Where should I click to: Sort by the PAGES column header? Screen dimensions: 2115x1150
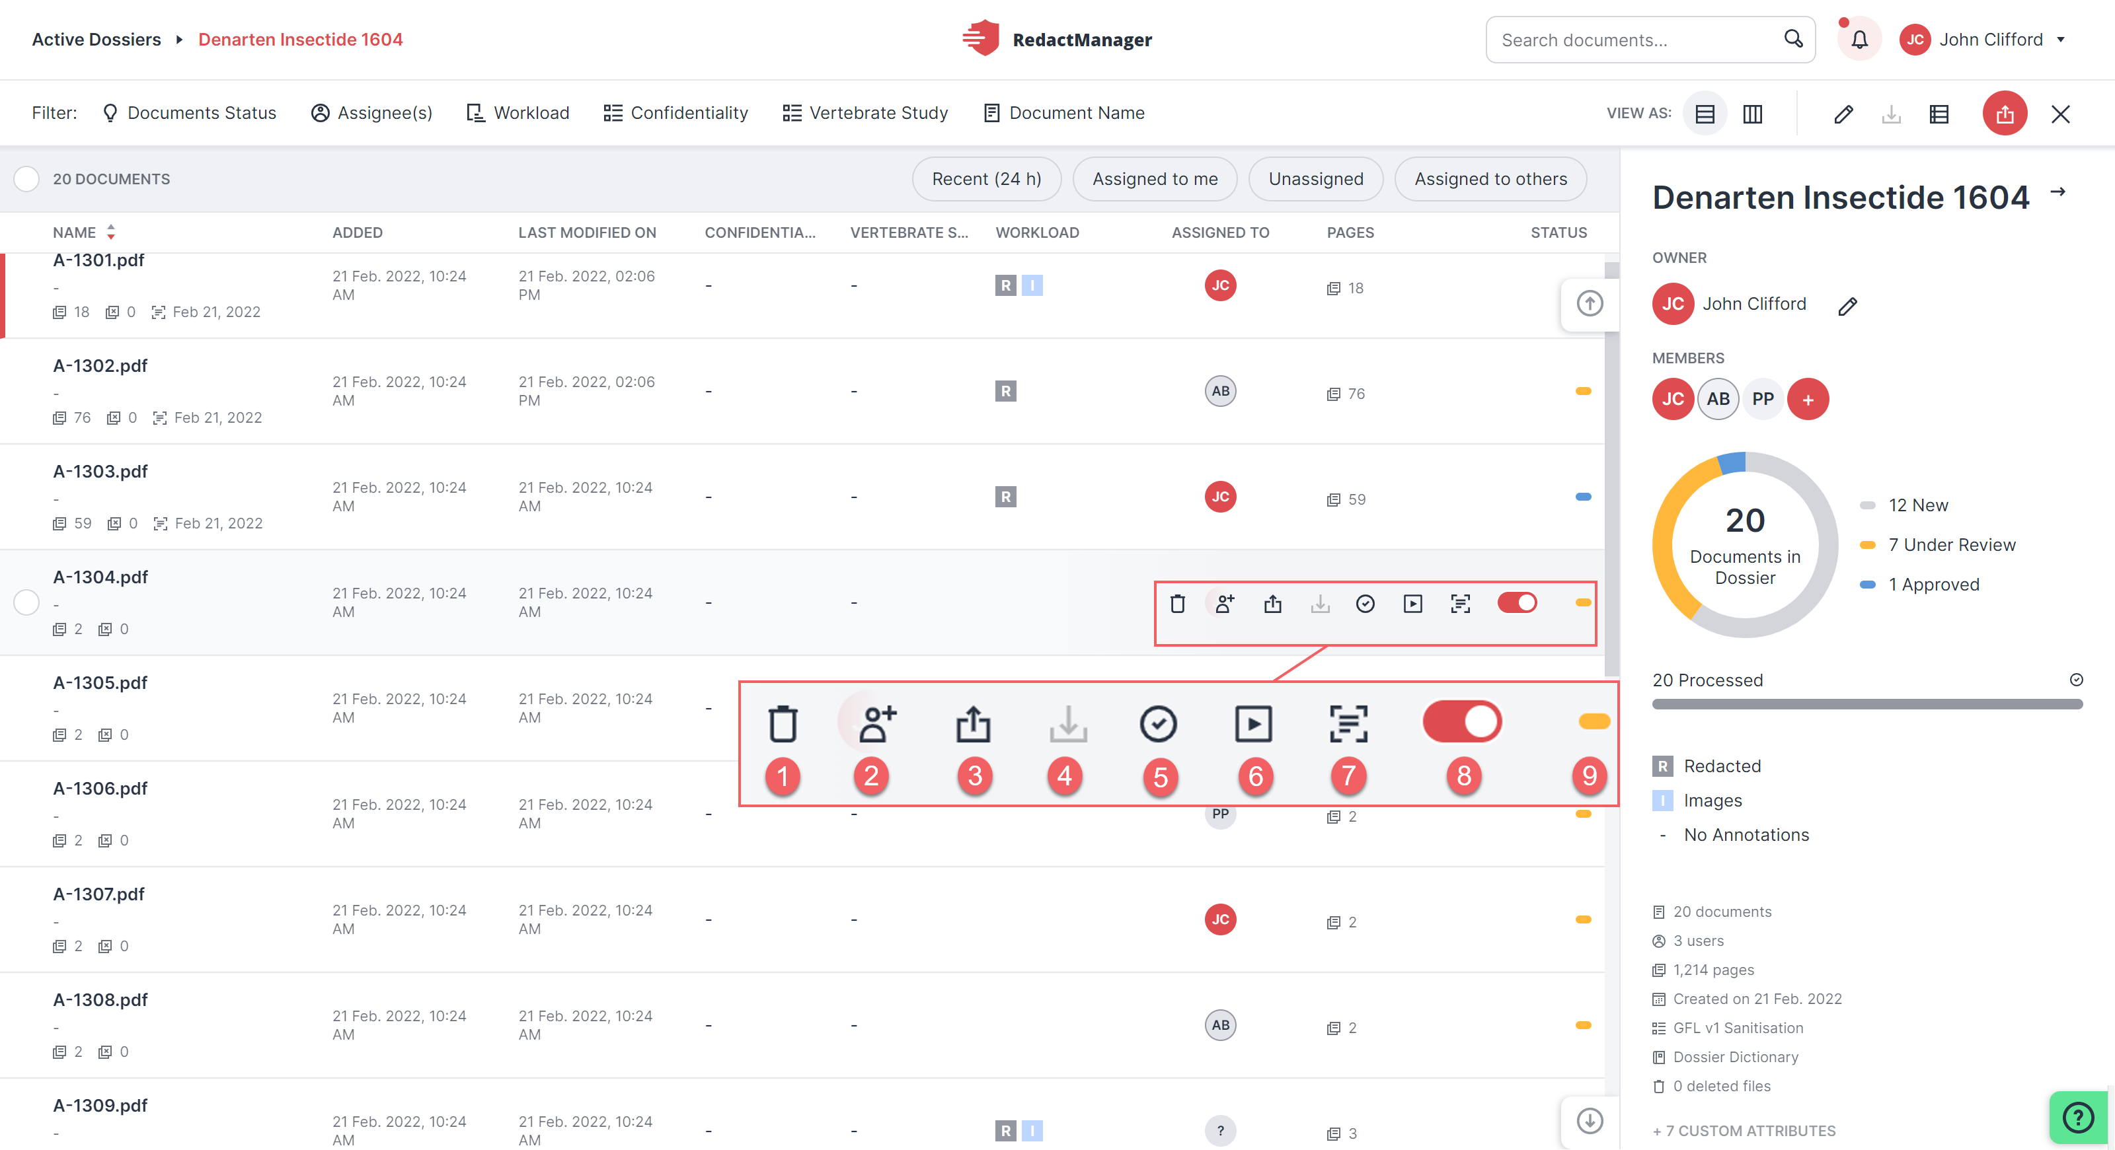coord(1350,232)
